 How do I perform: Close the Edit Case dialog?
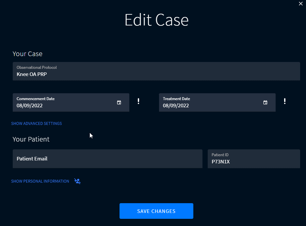click(301, 4)
